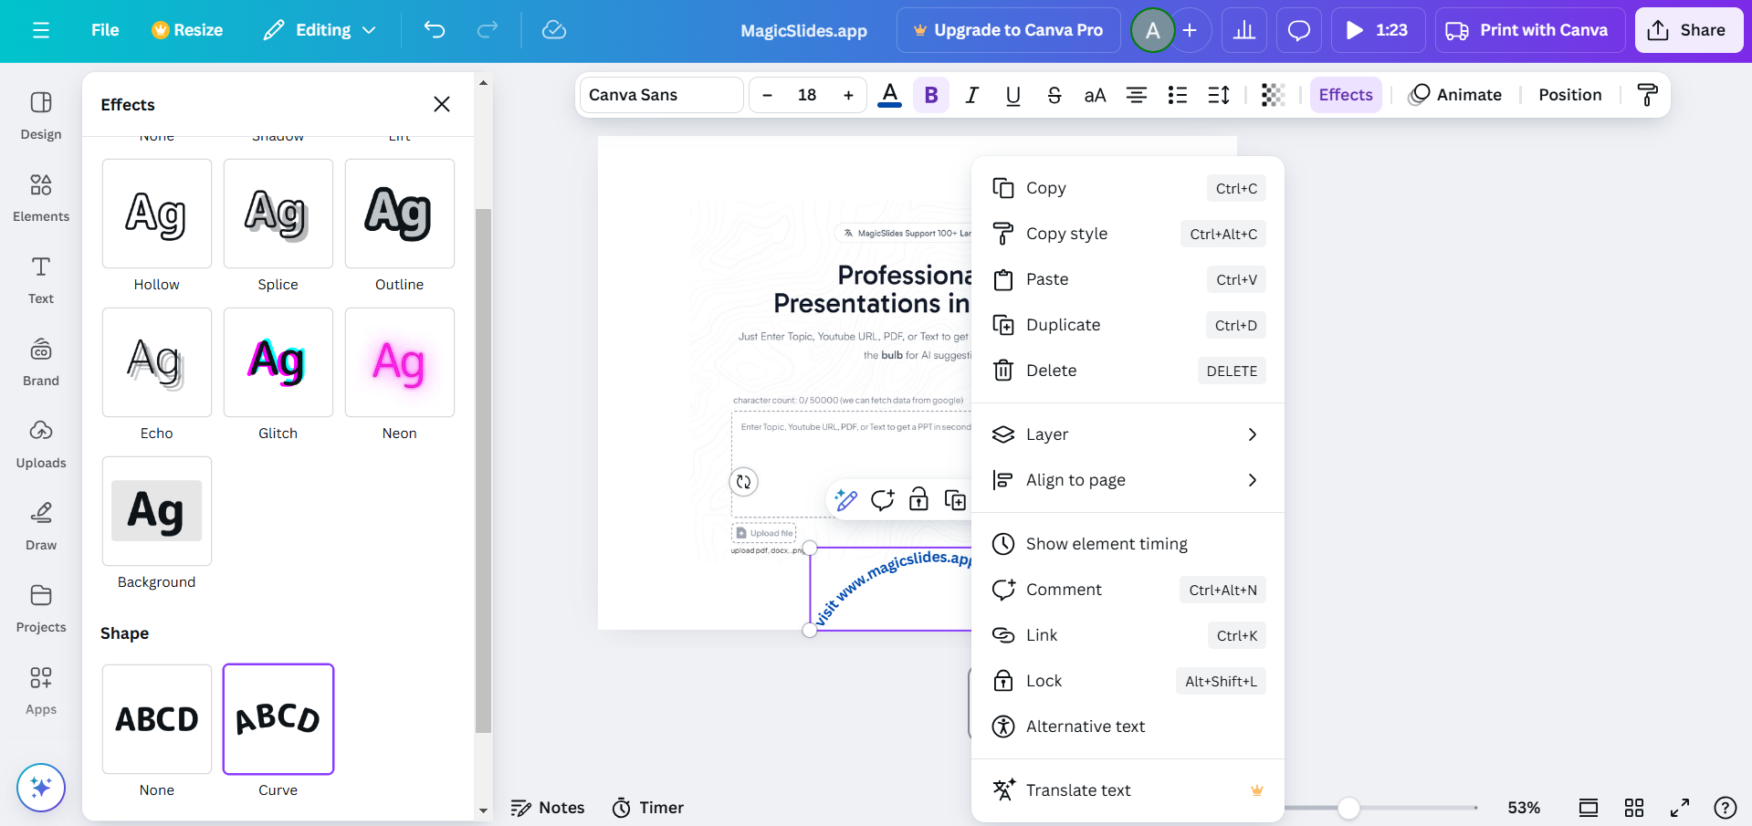The height and width of the screenshot is (826, 1752).
Task: Adjust the zoom slider handle
Action: click(1348, 808)
